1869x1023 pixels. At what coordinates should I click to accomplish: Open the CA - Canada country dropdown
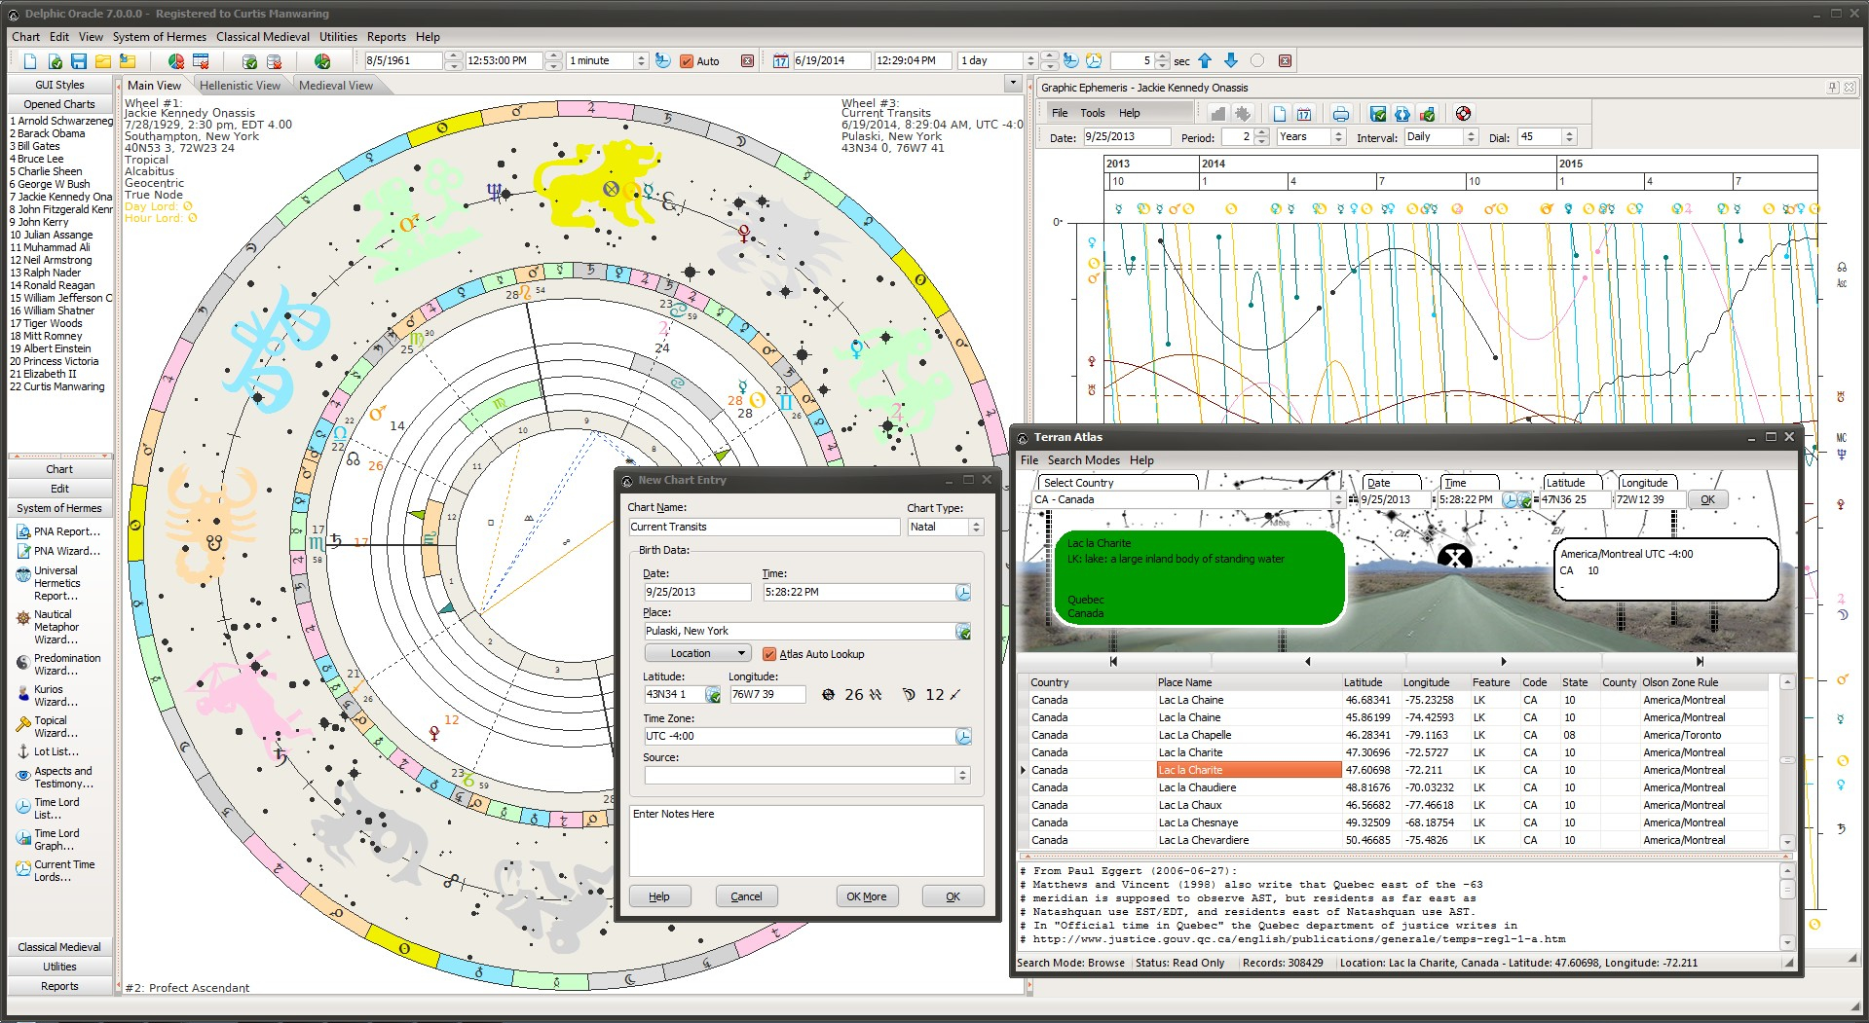(x=1338, y=499)
